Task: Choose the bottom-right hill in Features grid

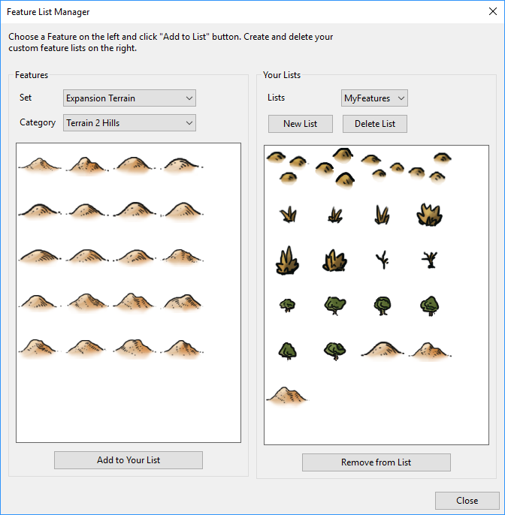Action: [183, 348]
